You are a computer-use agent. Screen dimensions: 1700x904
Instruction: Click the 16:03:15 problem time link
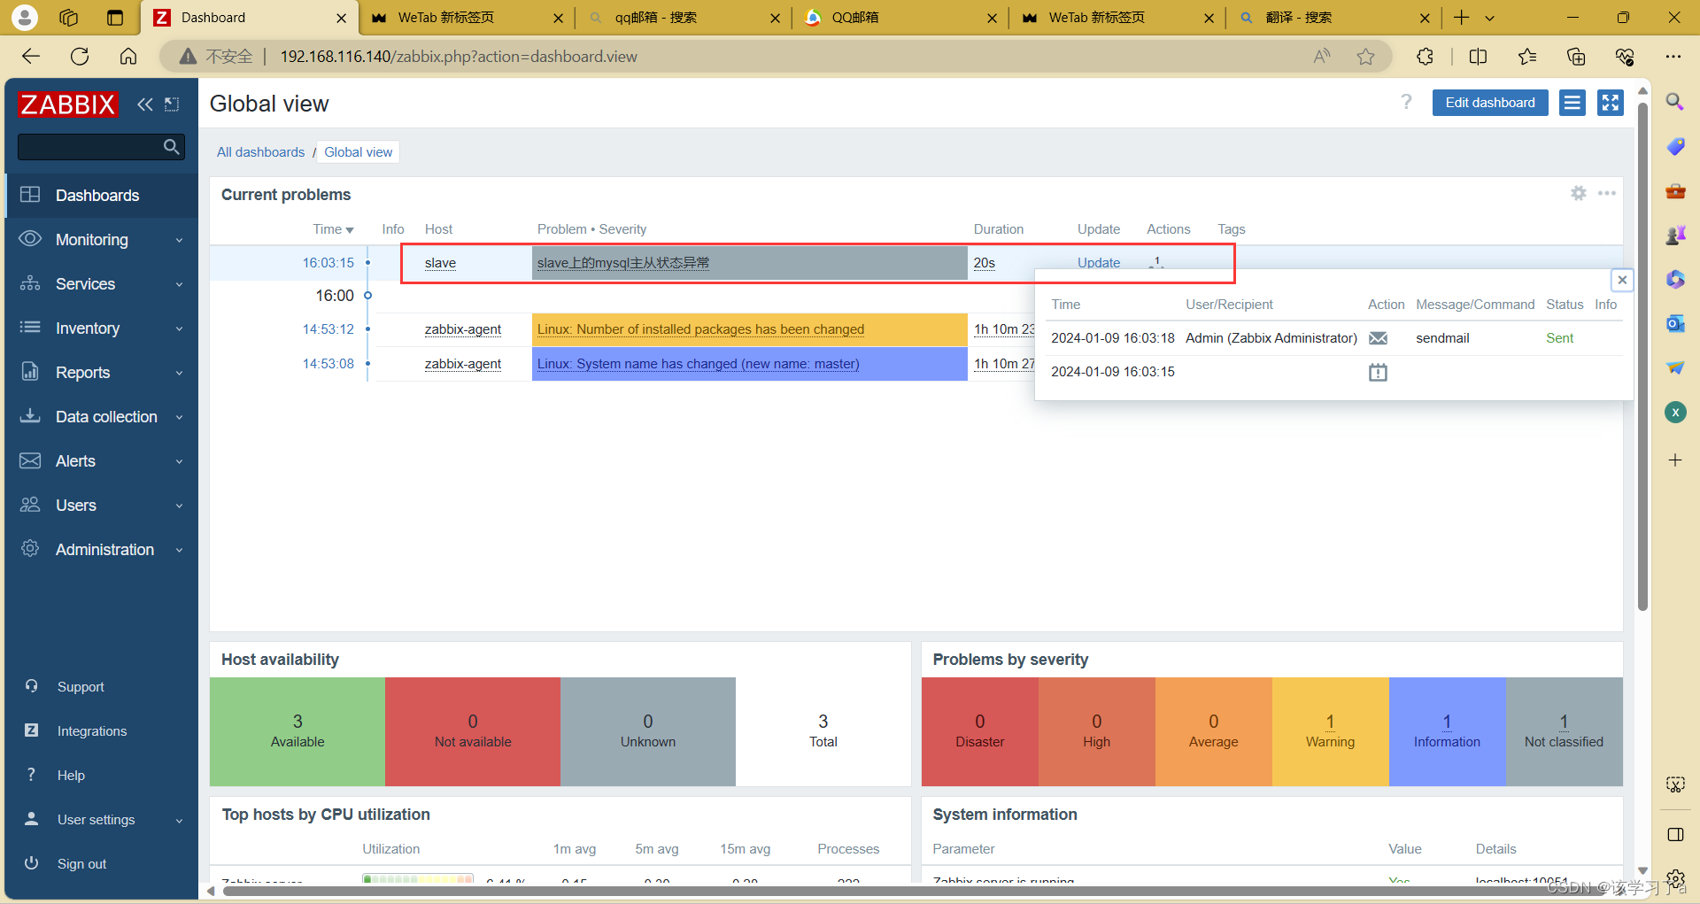[x=328, y=263]
